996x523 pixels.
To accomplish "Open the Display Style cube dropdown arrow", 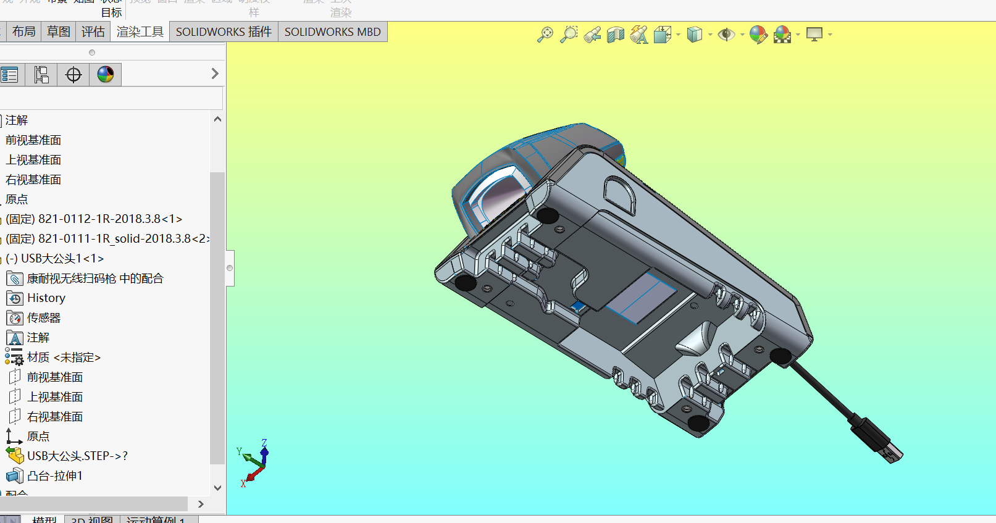I will [x=710, y=35].
